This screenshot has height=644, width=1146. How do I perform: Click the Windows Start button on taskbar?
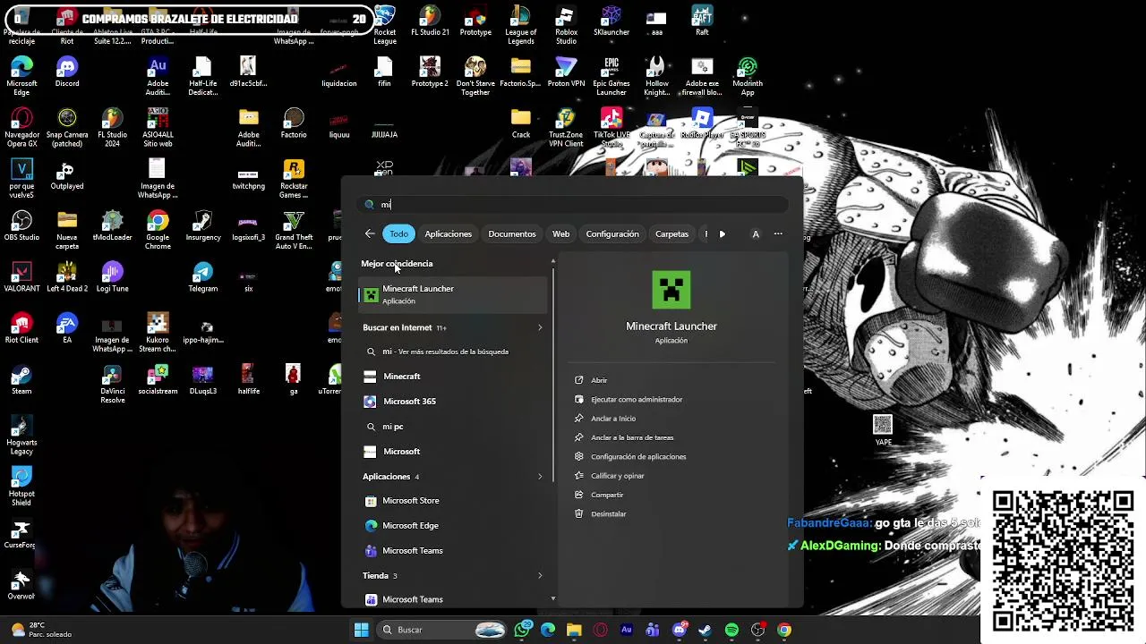[362, 631]
